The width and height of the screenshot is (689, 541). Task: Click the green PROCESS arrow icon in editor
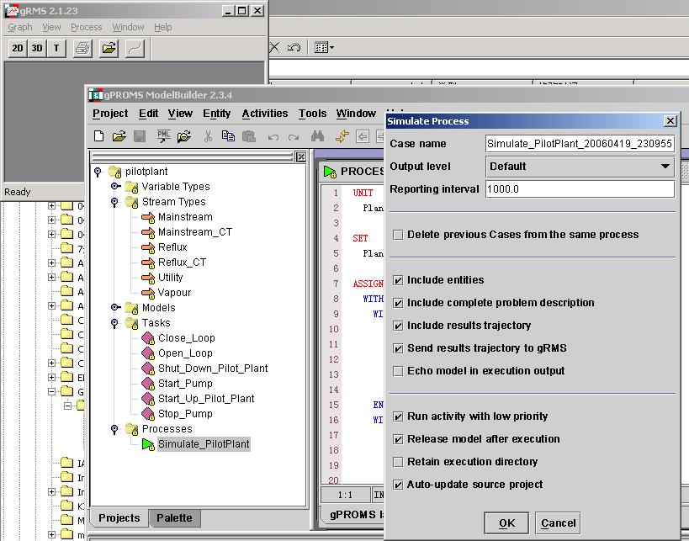click(x=330, y=172)
